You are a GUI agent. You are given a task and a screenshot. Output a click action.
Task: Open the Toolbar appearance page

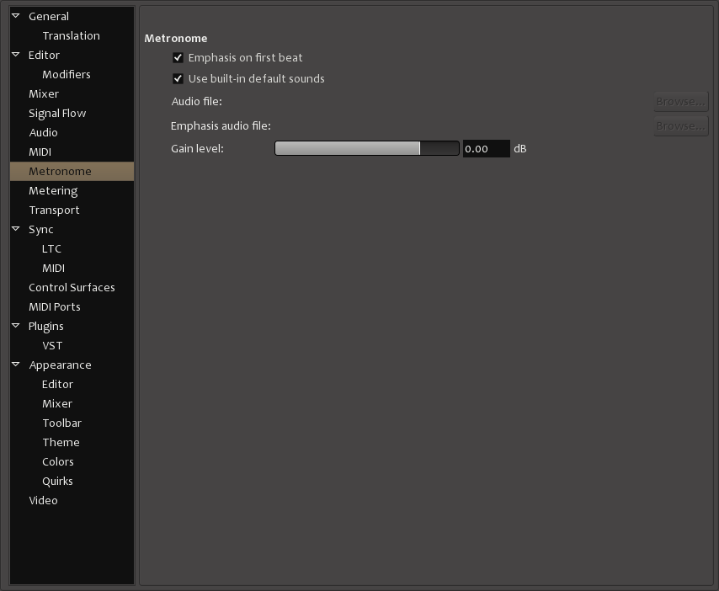(62, 423)
